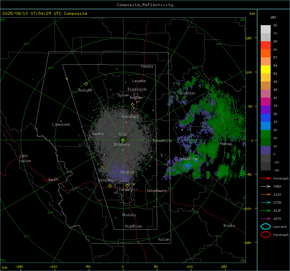Screen dimensions: 290x271
Task: Click the Lacombe label
Action: (x=139, y=81)
